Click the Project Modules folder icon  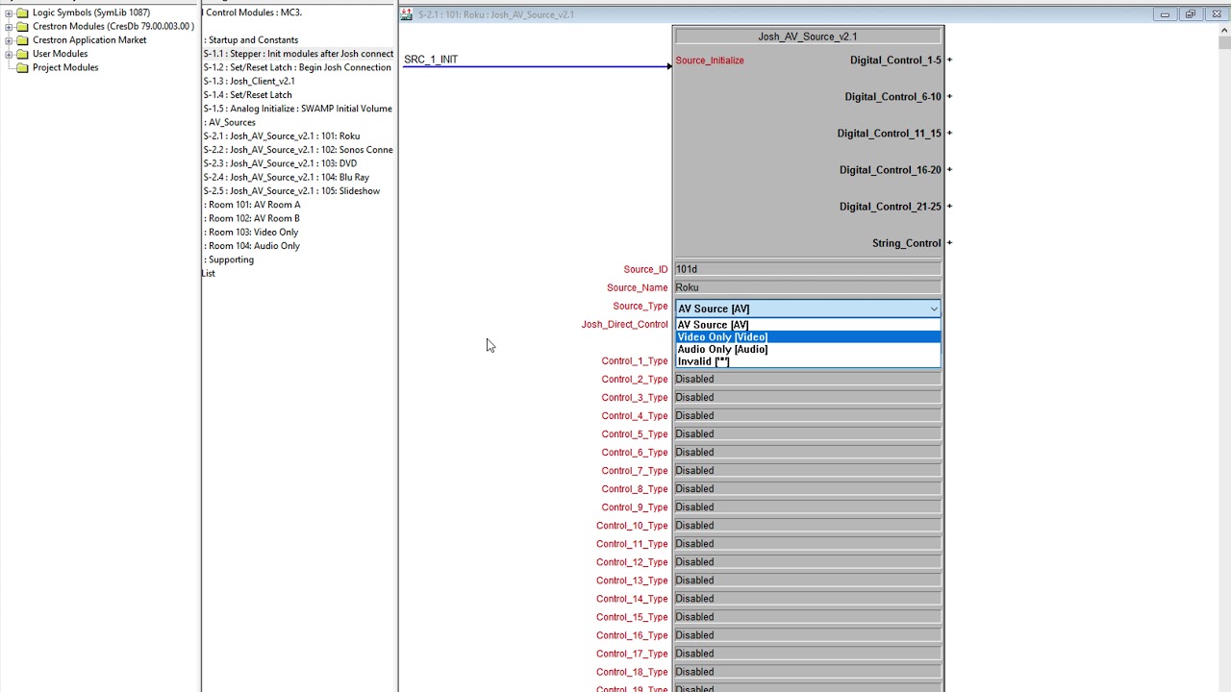(22, 67)
